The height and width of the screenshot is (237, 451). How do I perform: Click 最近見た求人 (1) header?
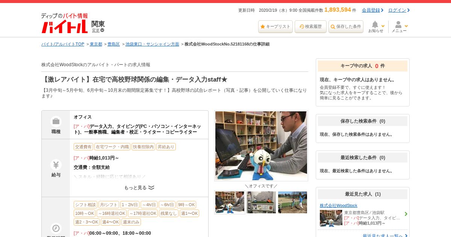coord(363,194)
